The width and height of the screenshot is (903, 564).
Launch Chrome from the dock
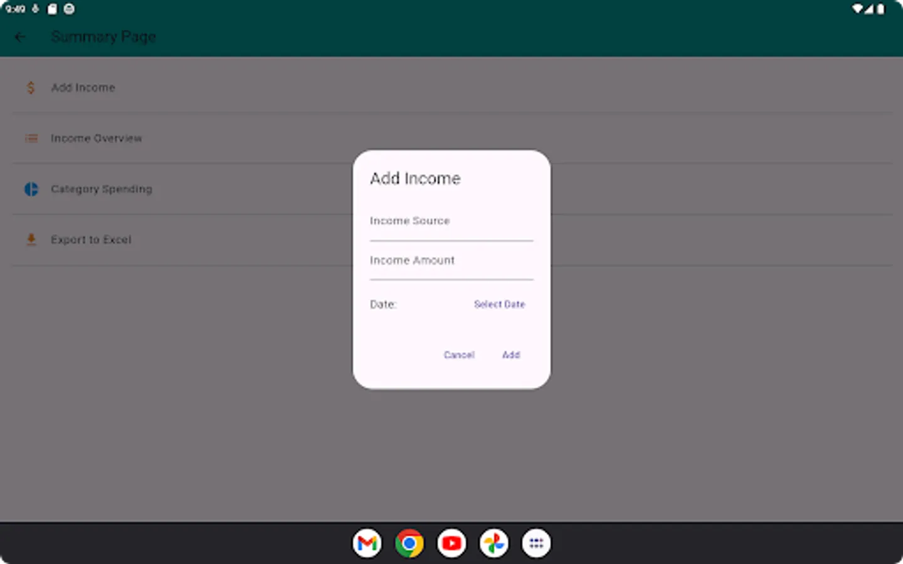coord(409,543)
